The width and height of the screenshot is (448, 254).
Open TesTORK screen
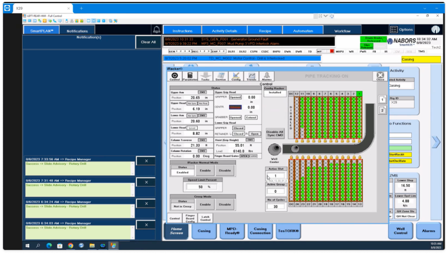pos(288,231)
